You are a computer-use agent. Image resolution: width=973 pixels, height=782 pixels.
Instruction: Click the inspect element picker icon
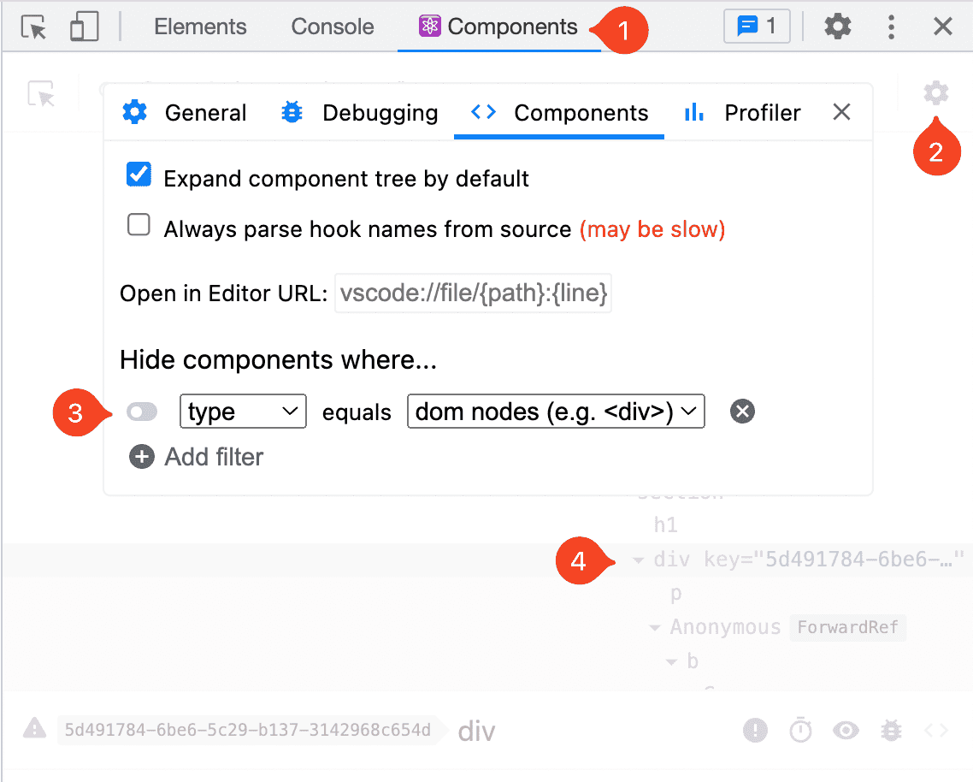coord(33,27)
